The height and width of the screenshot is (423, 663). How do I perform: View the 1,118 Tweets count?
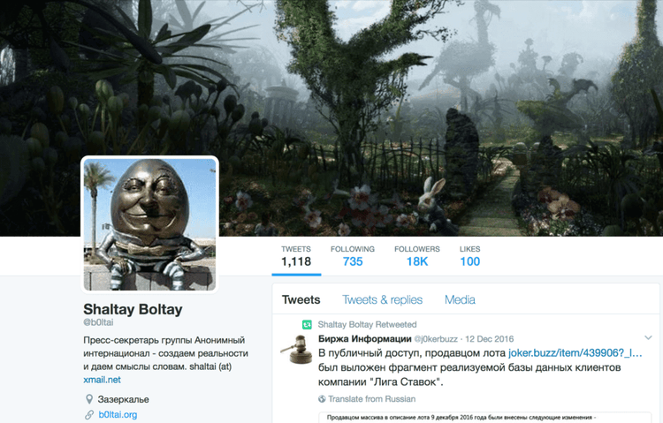click(x=296, y=256)
